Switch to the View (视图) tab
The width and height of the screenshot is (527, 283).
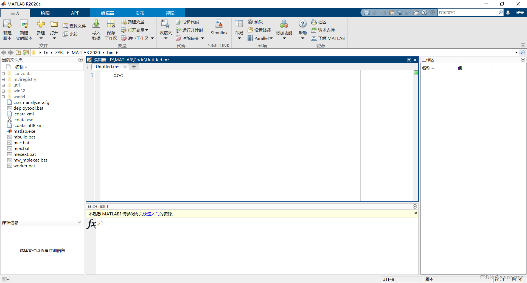[x=170, y=13]
